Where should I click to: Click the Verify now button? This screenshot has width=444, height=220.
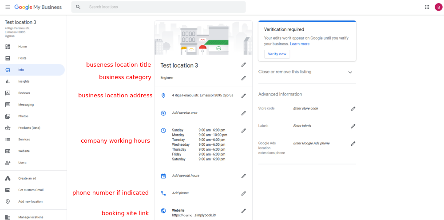tap(277, 54)
